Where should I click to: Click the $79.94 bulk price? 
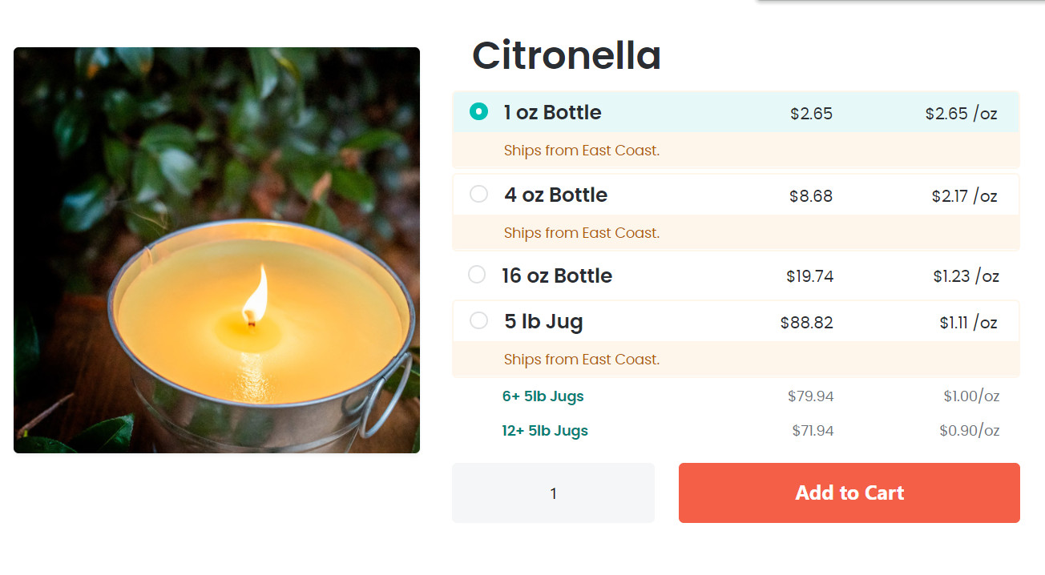(810, 396)
